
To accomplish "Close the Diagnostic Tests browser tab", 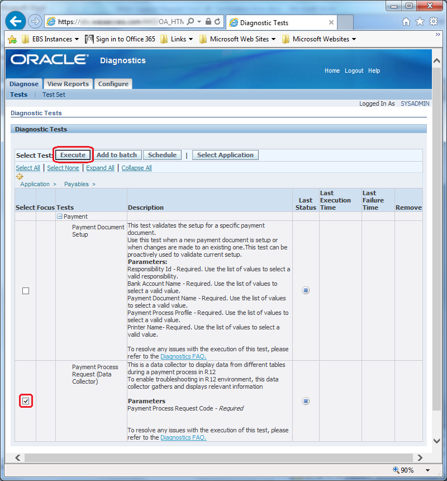I will click(x=331, y=22).
